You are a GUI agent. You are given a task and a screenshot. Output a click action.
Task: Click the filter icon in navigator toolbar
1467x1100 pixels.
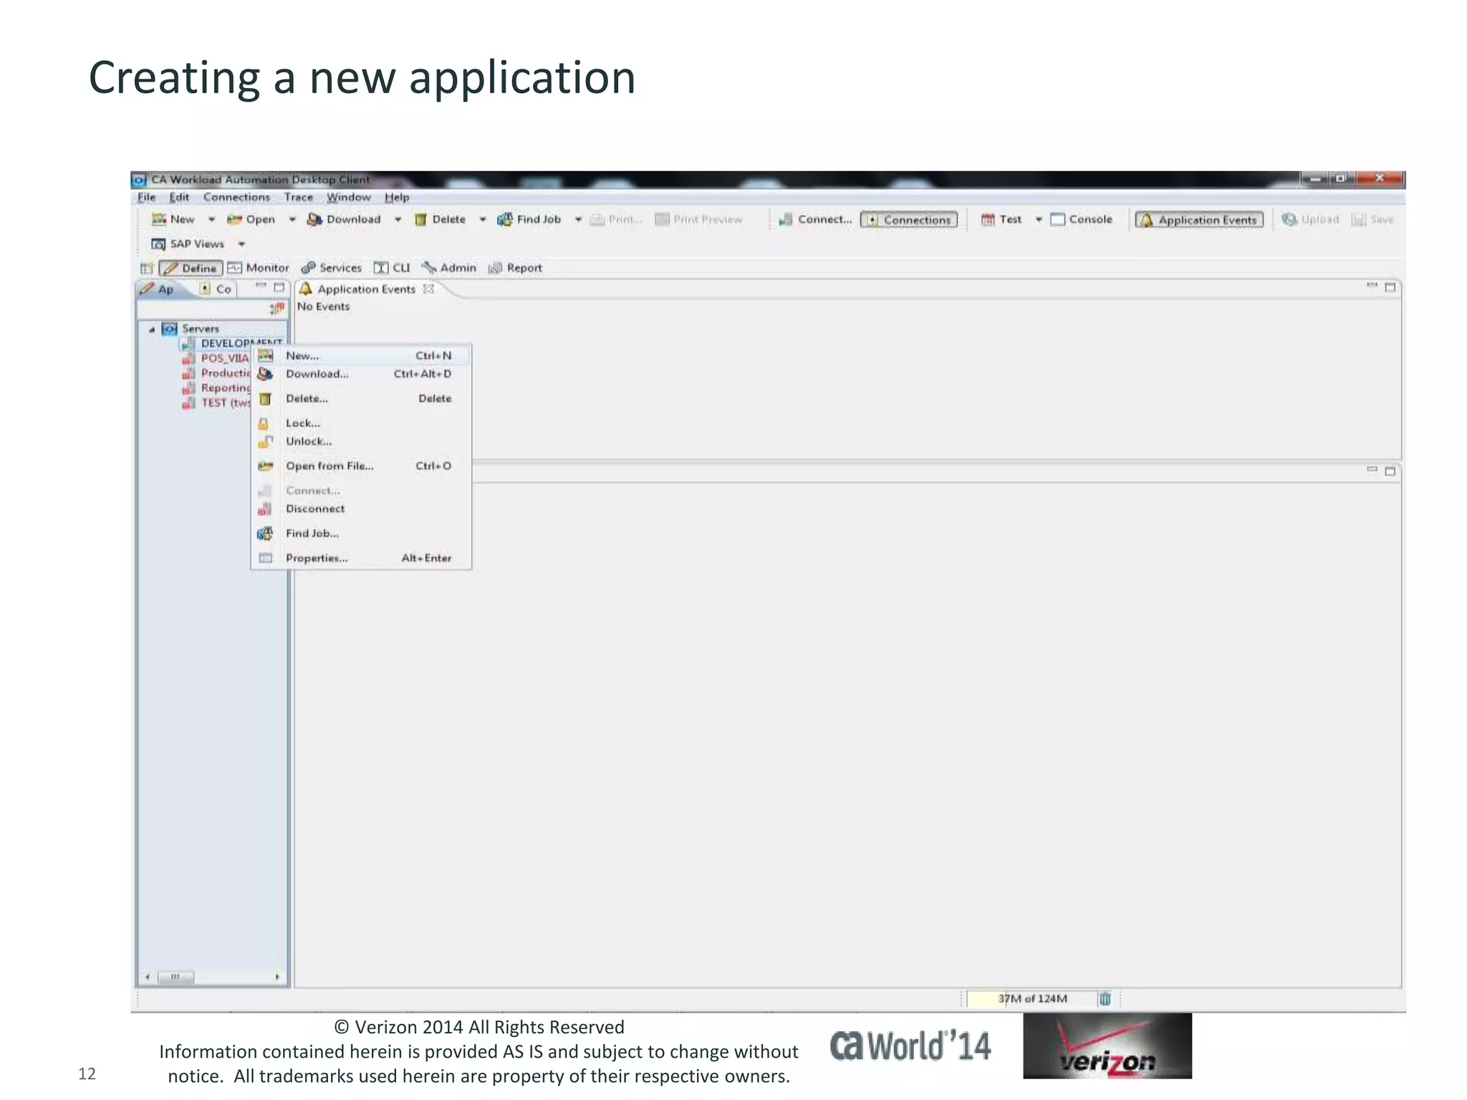coord(276,309)
